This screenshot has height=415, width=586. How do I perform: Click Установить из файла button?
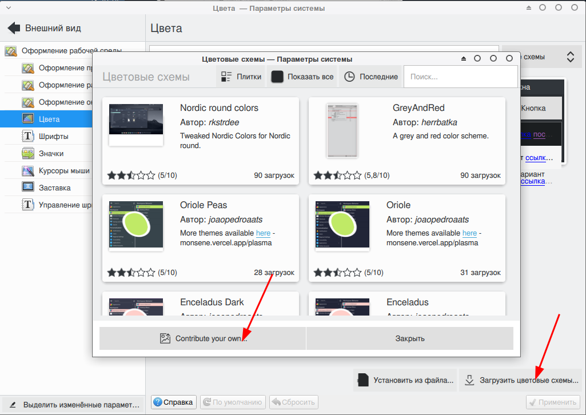[x=405, y=380]
